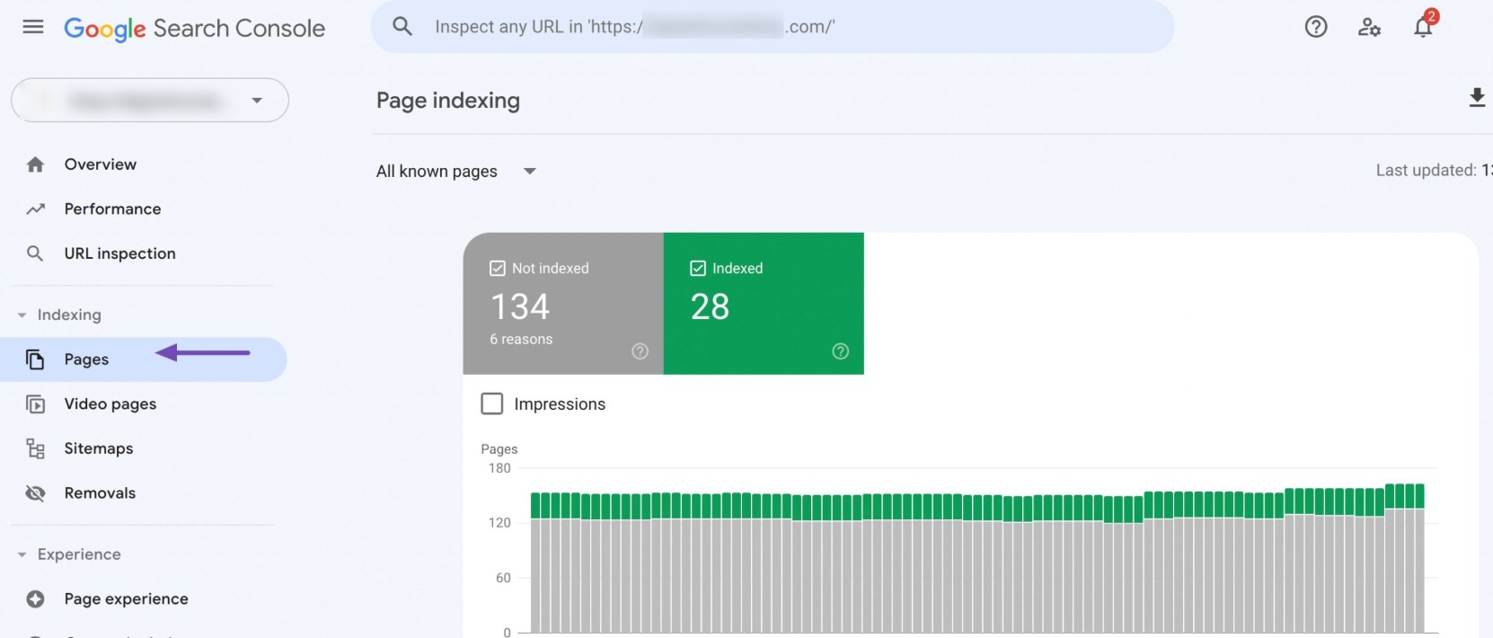The image size is (1493, 638).
Task: Open Page experience report
Action: tap(126, 599)
